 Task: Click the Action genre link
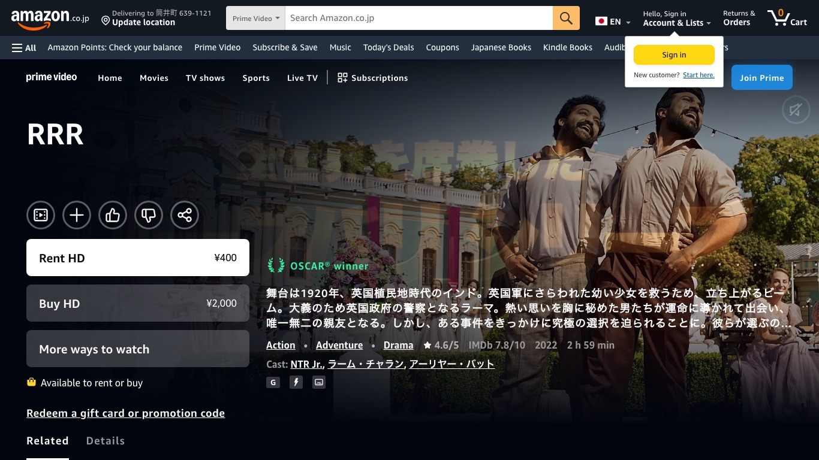point(281,345)
